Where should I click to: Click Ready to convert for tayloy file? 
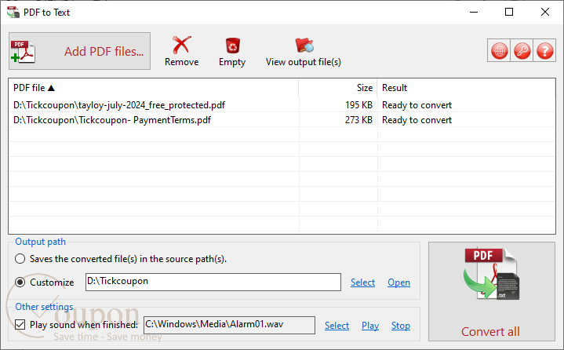coord(417,105)
